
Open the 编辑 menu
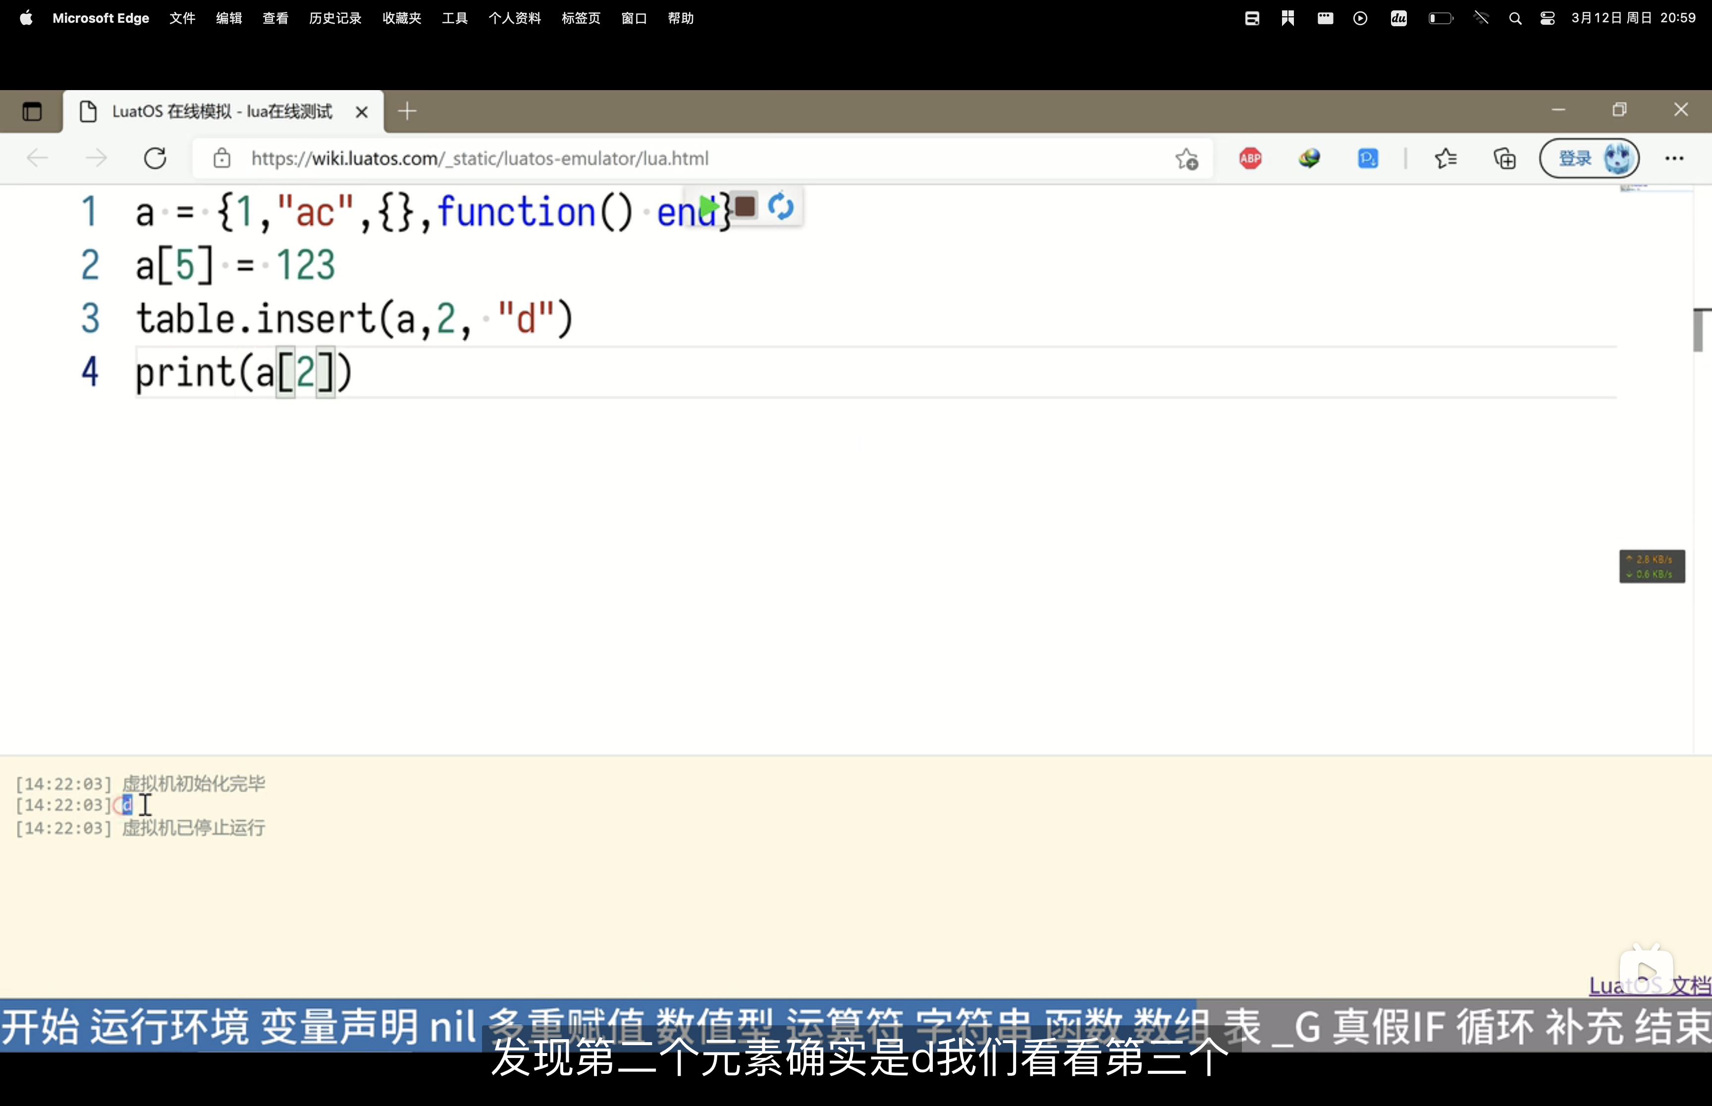(x=228, y=18)
